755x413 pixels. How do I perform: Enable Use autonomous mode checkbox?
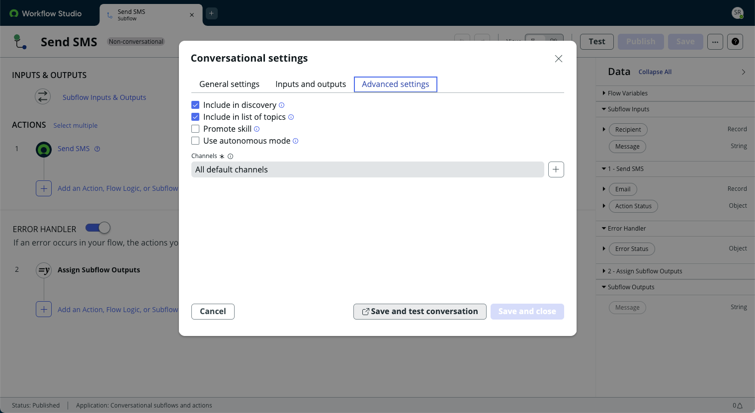point(195,141)
